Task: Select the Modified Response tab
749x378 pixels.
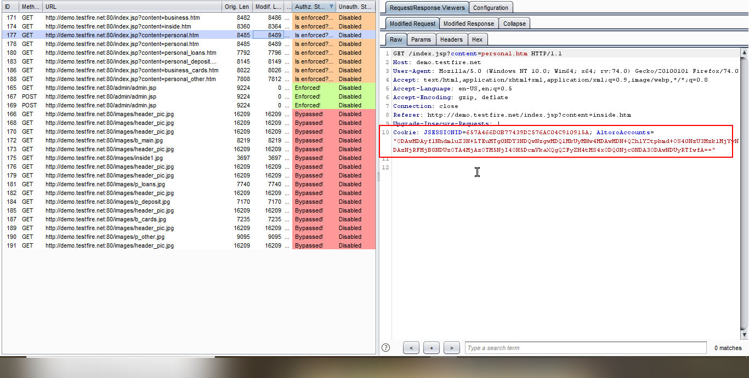Action: 469,24
